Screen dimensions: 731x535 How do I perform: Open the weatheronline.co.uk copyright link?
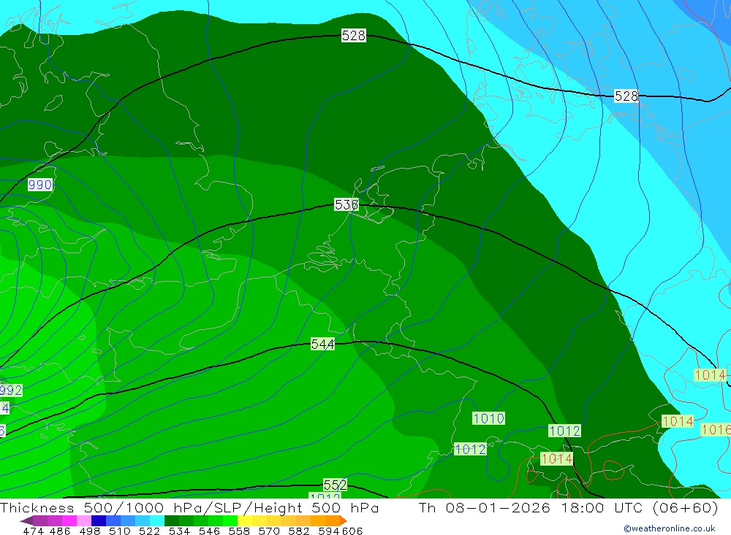669,528
